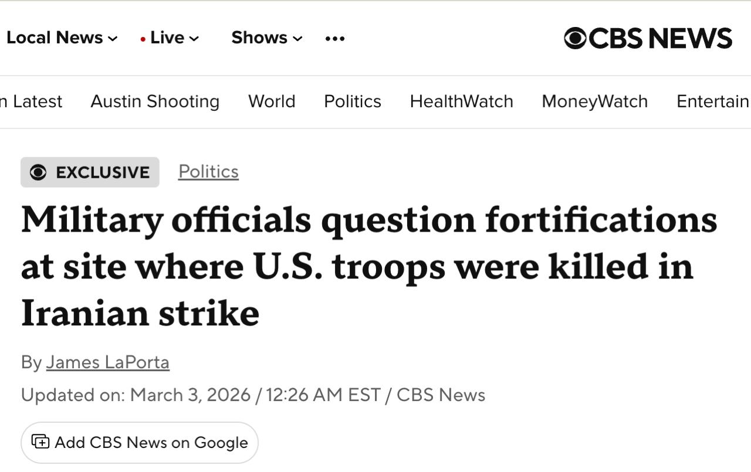Viewport: 751px width, 472px height.
Task: Open author James LaPorta's profile link
Action: coord(108,362)
